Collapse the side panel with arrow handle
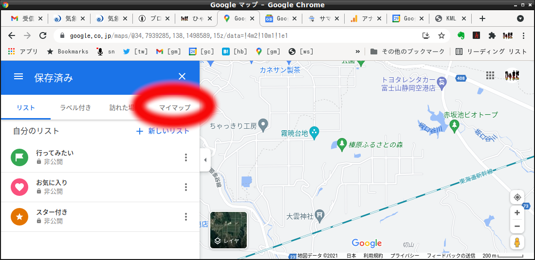Viewport: 535px width, 260px height. click(205, 160)
